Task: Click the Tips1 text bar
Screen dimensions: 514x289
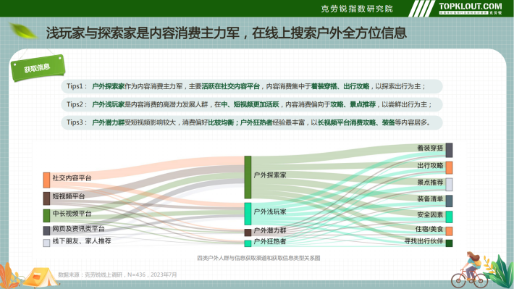Action: 252,86
